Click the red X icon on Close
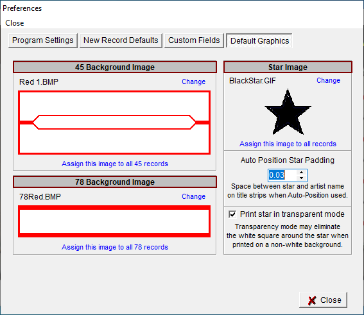Screen dimensions: 364x315 tap(312, 300)
